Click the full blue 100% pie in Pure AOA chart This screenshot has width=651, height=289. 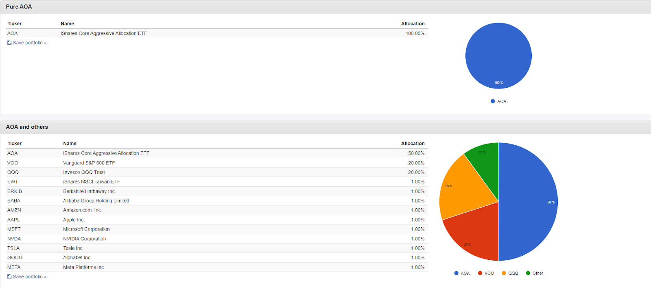[498, 56]
